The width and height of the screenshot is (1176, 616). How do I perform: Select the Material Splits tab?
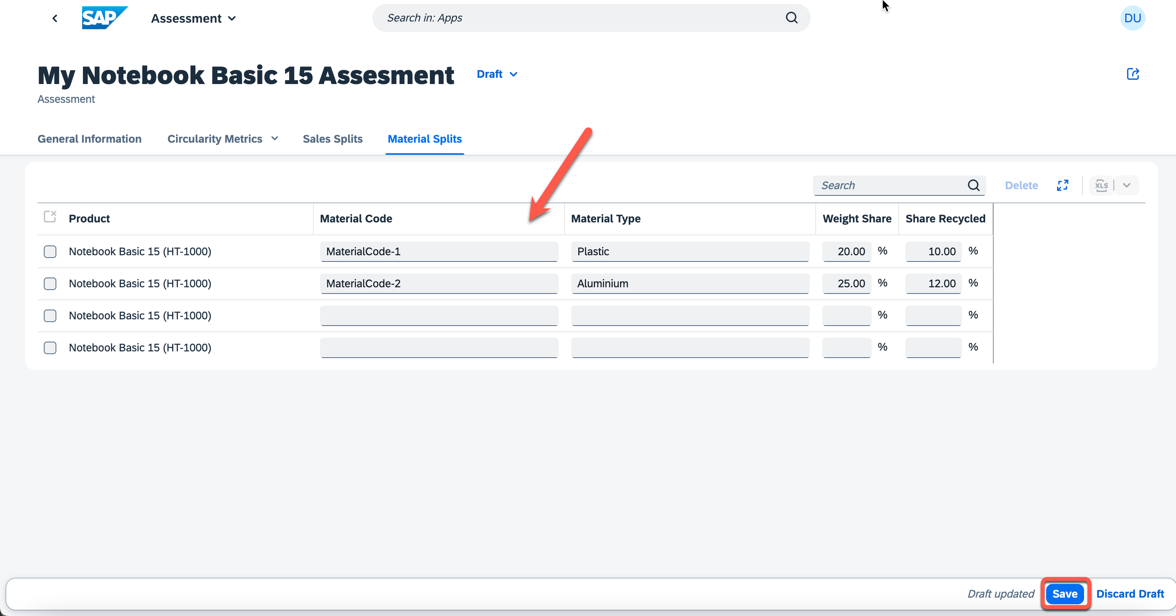pos(424,139)
